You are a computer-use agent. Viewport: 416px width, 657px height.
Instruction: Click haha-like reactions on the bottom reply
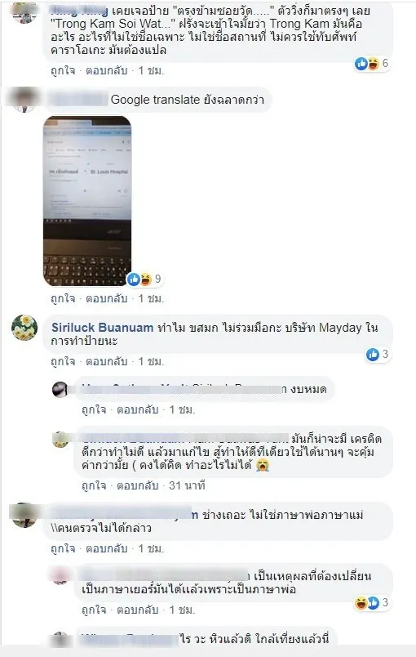(372, 603)
